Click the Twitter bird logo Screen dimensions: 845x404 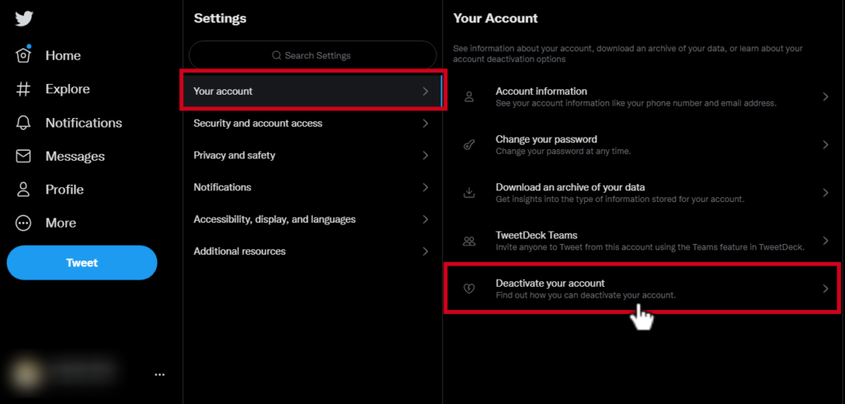click(x=24, y=19)
